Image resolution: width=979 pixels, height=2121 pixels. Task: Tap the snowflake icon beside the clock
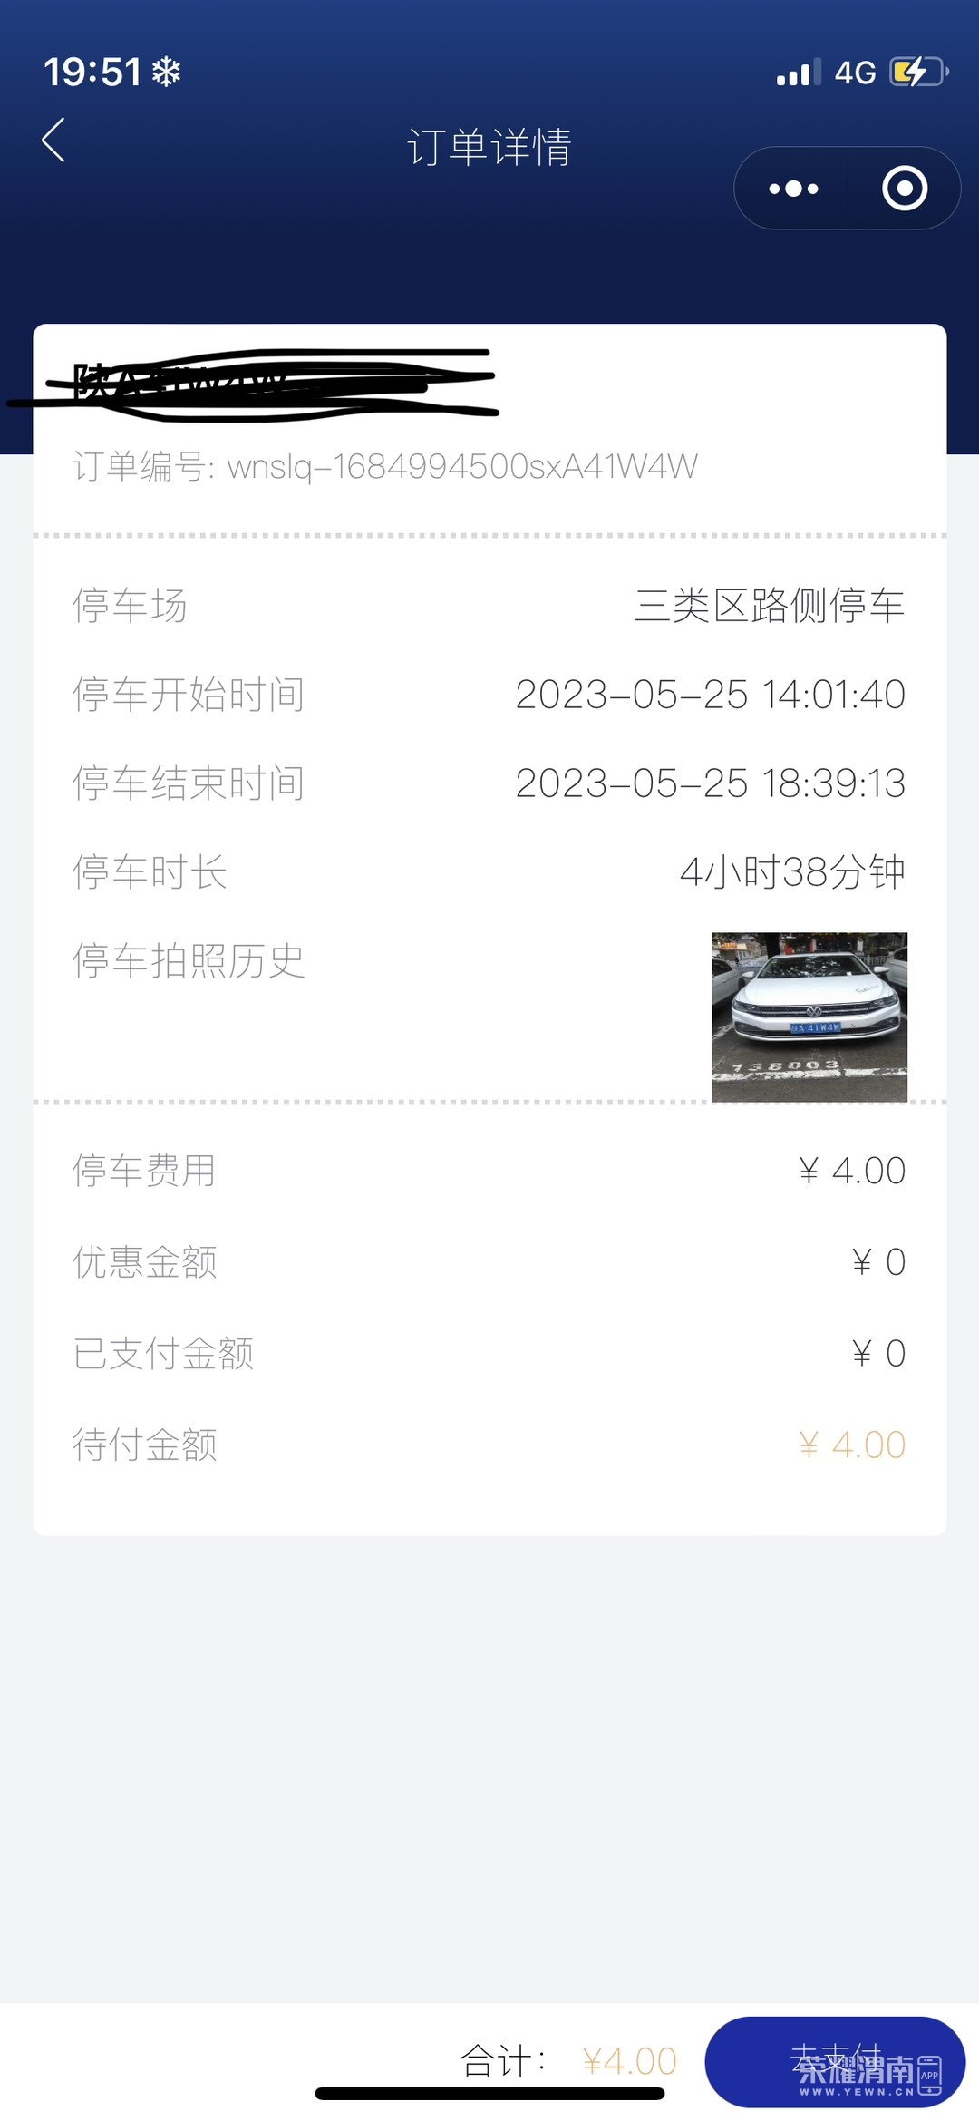click(166, 72)
